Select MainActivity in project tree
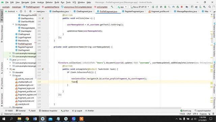This screenshot has height=122, width=216. point(23,41)
